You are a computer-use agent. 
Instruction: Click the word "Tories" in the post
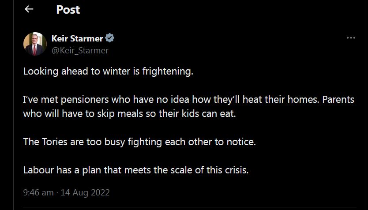53,142
